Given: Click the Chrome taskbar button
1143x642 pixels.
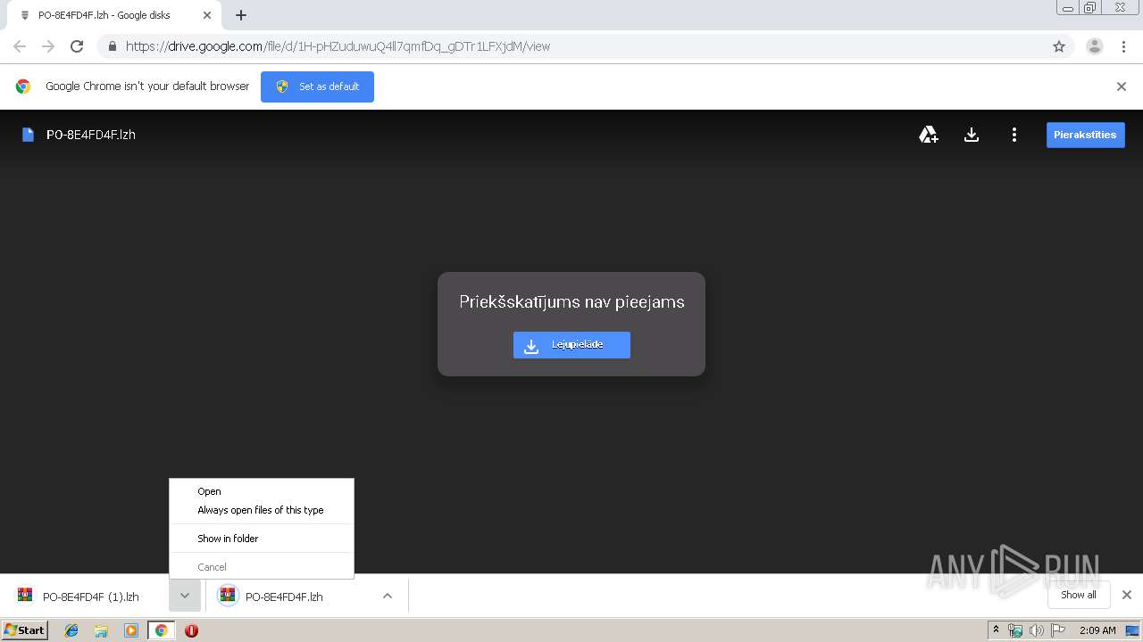Looking at the screenshot, I should (161, 630).
